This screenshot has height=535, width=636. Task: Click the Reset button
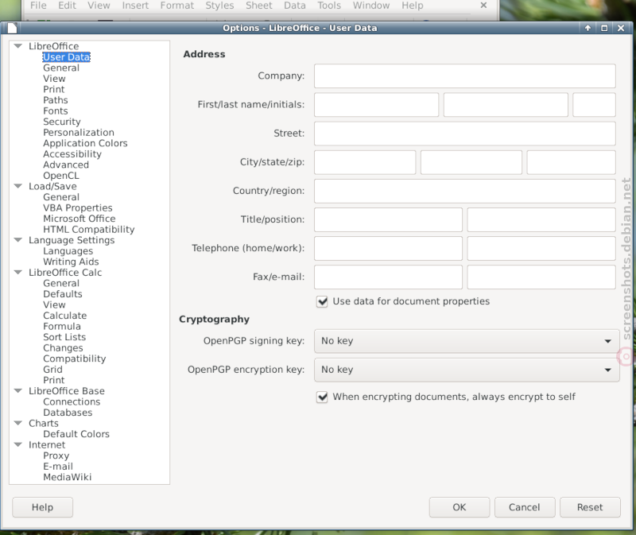(590, 507)
